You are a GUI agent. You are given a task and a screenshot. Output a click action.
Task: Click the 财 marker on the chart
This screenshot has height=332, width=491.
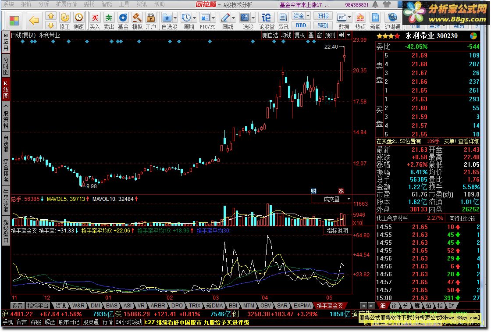pos(313,191)
